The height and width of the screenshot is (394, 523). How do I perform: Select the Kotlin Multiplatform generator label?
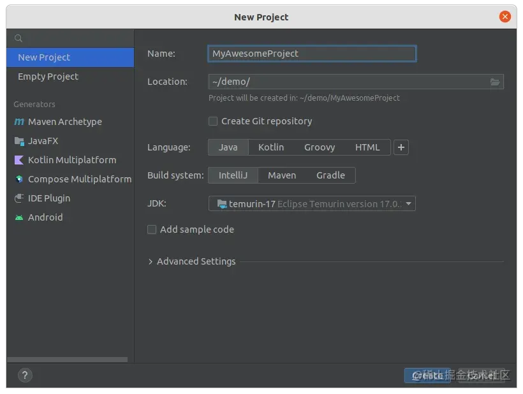point(72,160)
